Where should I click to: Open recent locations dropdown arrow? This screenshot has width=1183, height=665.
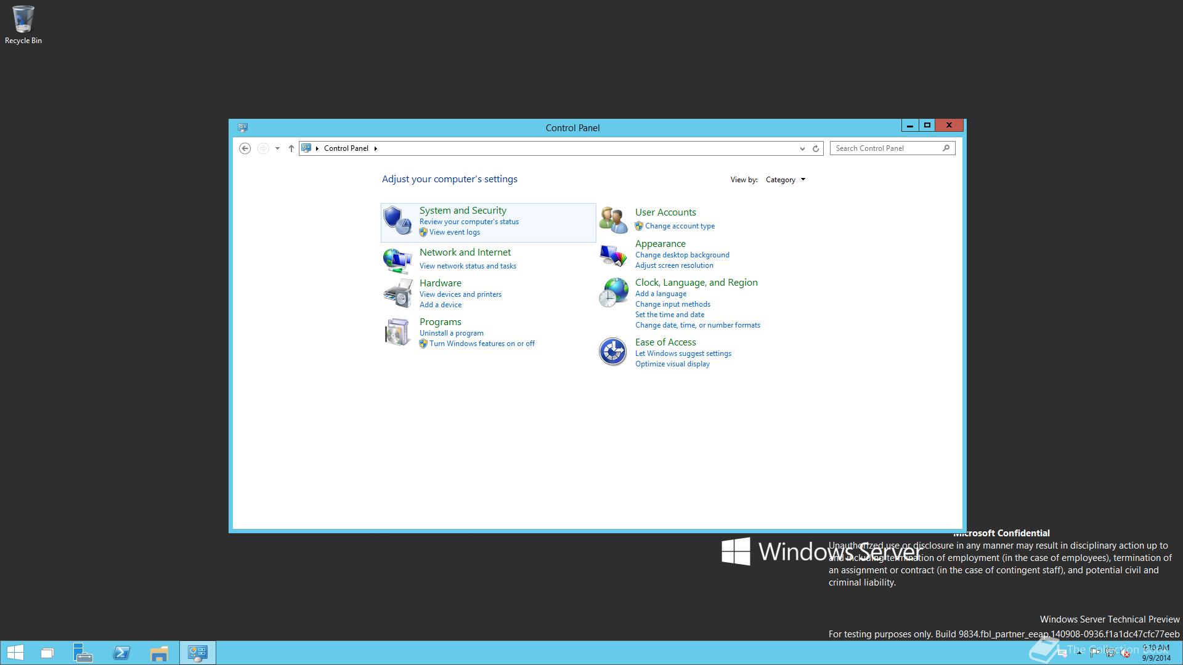click(277, 148)
